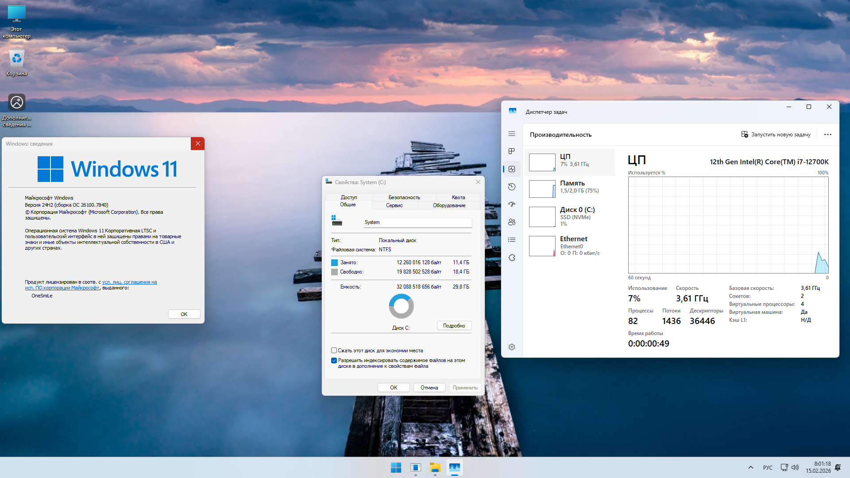The image size is (850, 478).
Task: Open the three-dot menu in Task Manager
Action: 828,134
